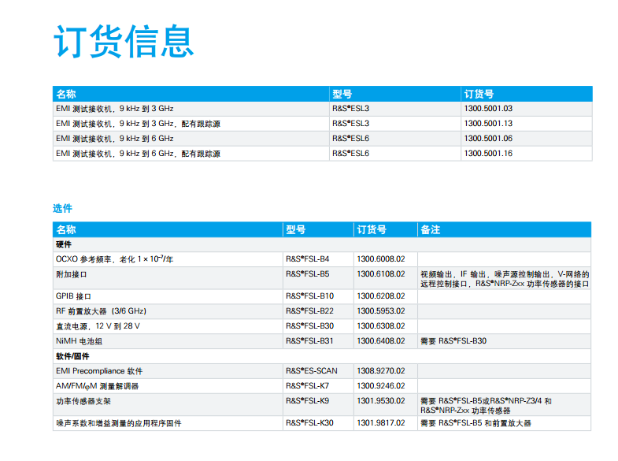
Task: Select R&S ESL3 for order 1300.5001.03
Action: [351, 109]
